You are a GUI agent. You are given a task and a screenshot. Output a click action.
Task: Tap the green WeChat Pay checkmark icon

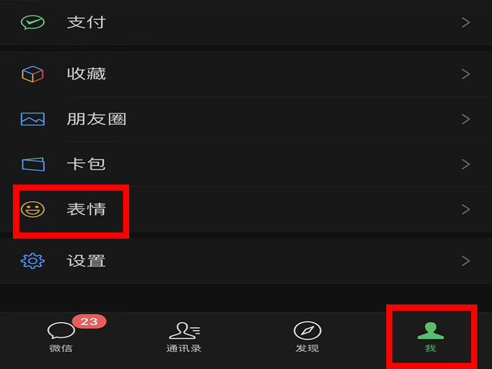pos(33,22)
